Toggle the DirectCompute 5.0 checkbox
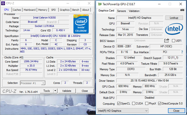This screenshot has width=187, height=115. point(160,104)
